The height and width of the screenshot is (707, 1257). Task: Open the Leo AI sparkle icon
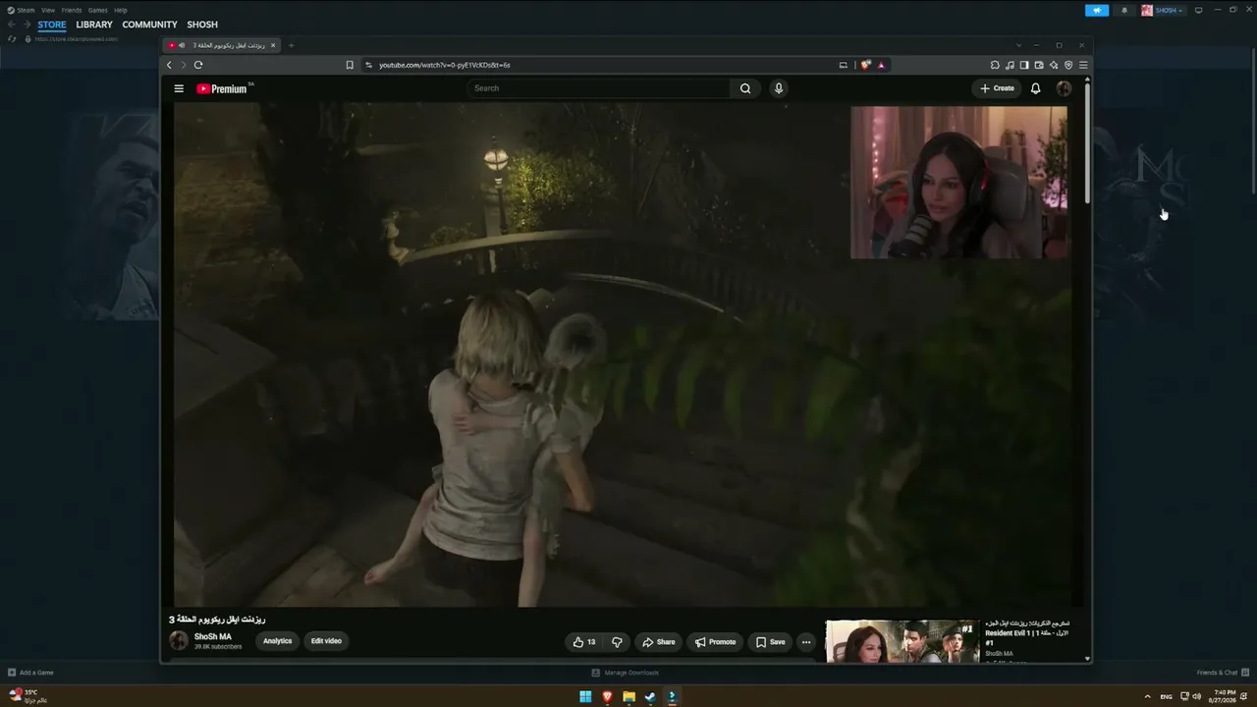tap(1054, 65)
